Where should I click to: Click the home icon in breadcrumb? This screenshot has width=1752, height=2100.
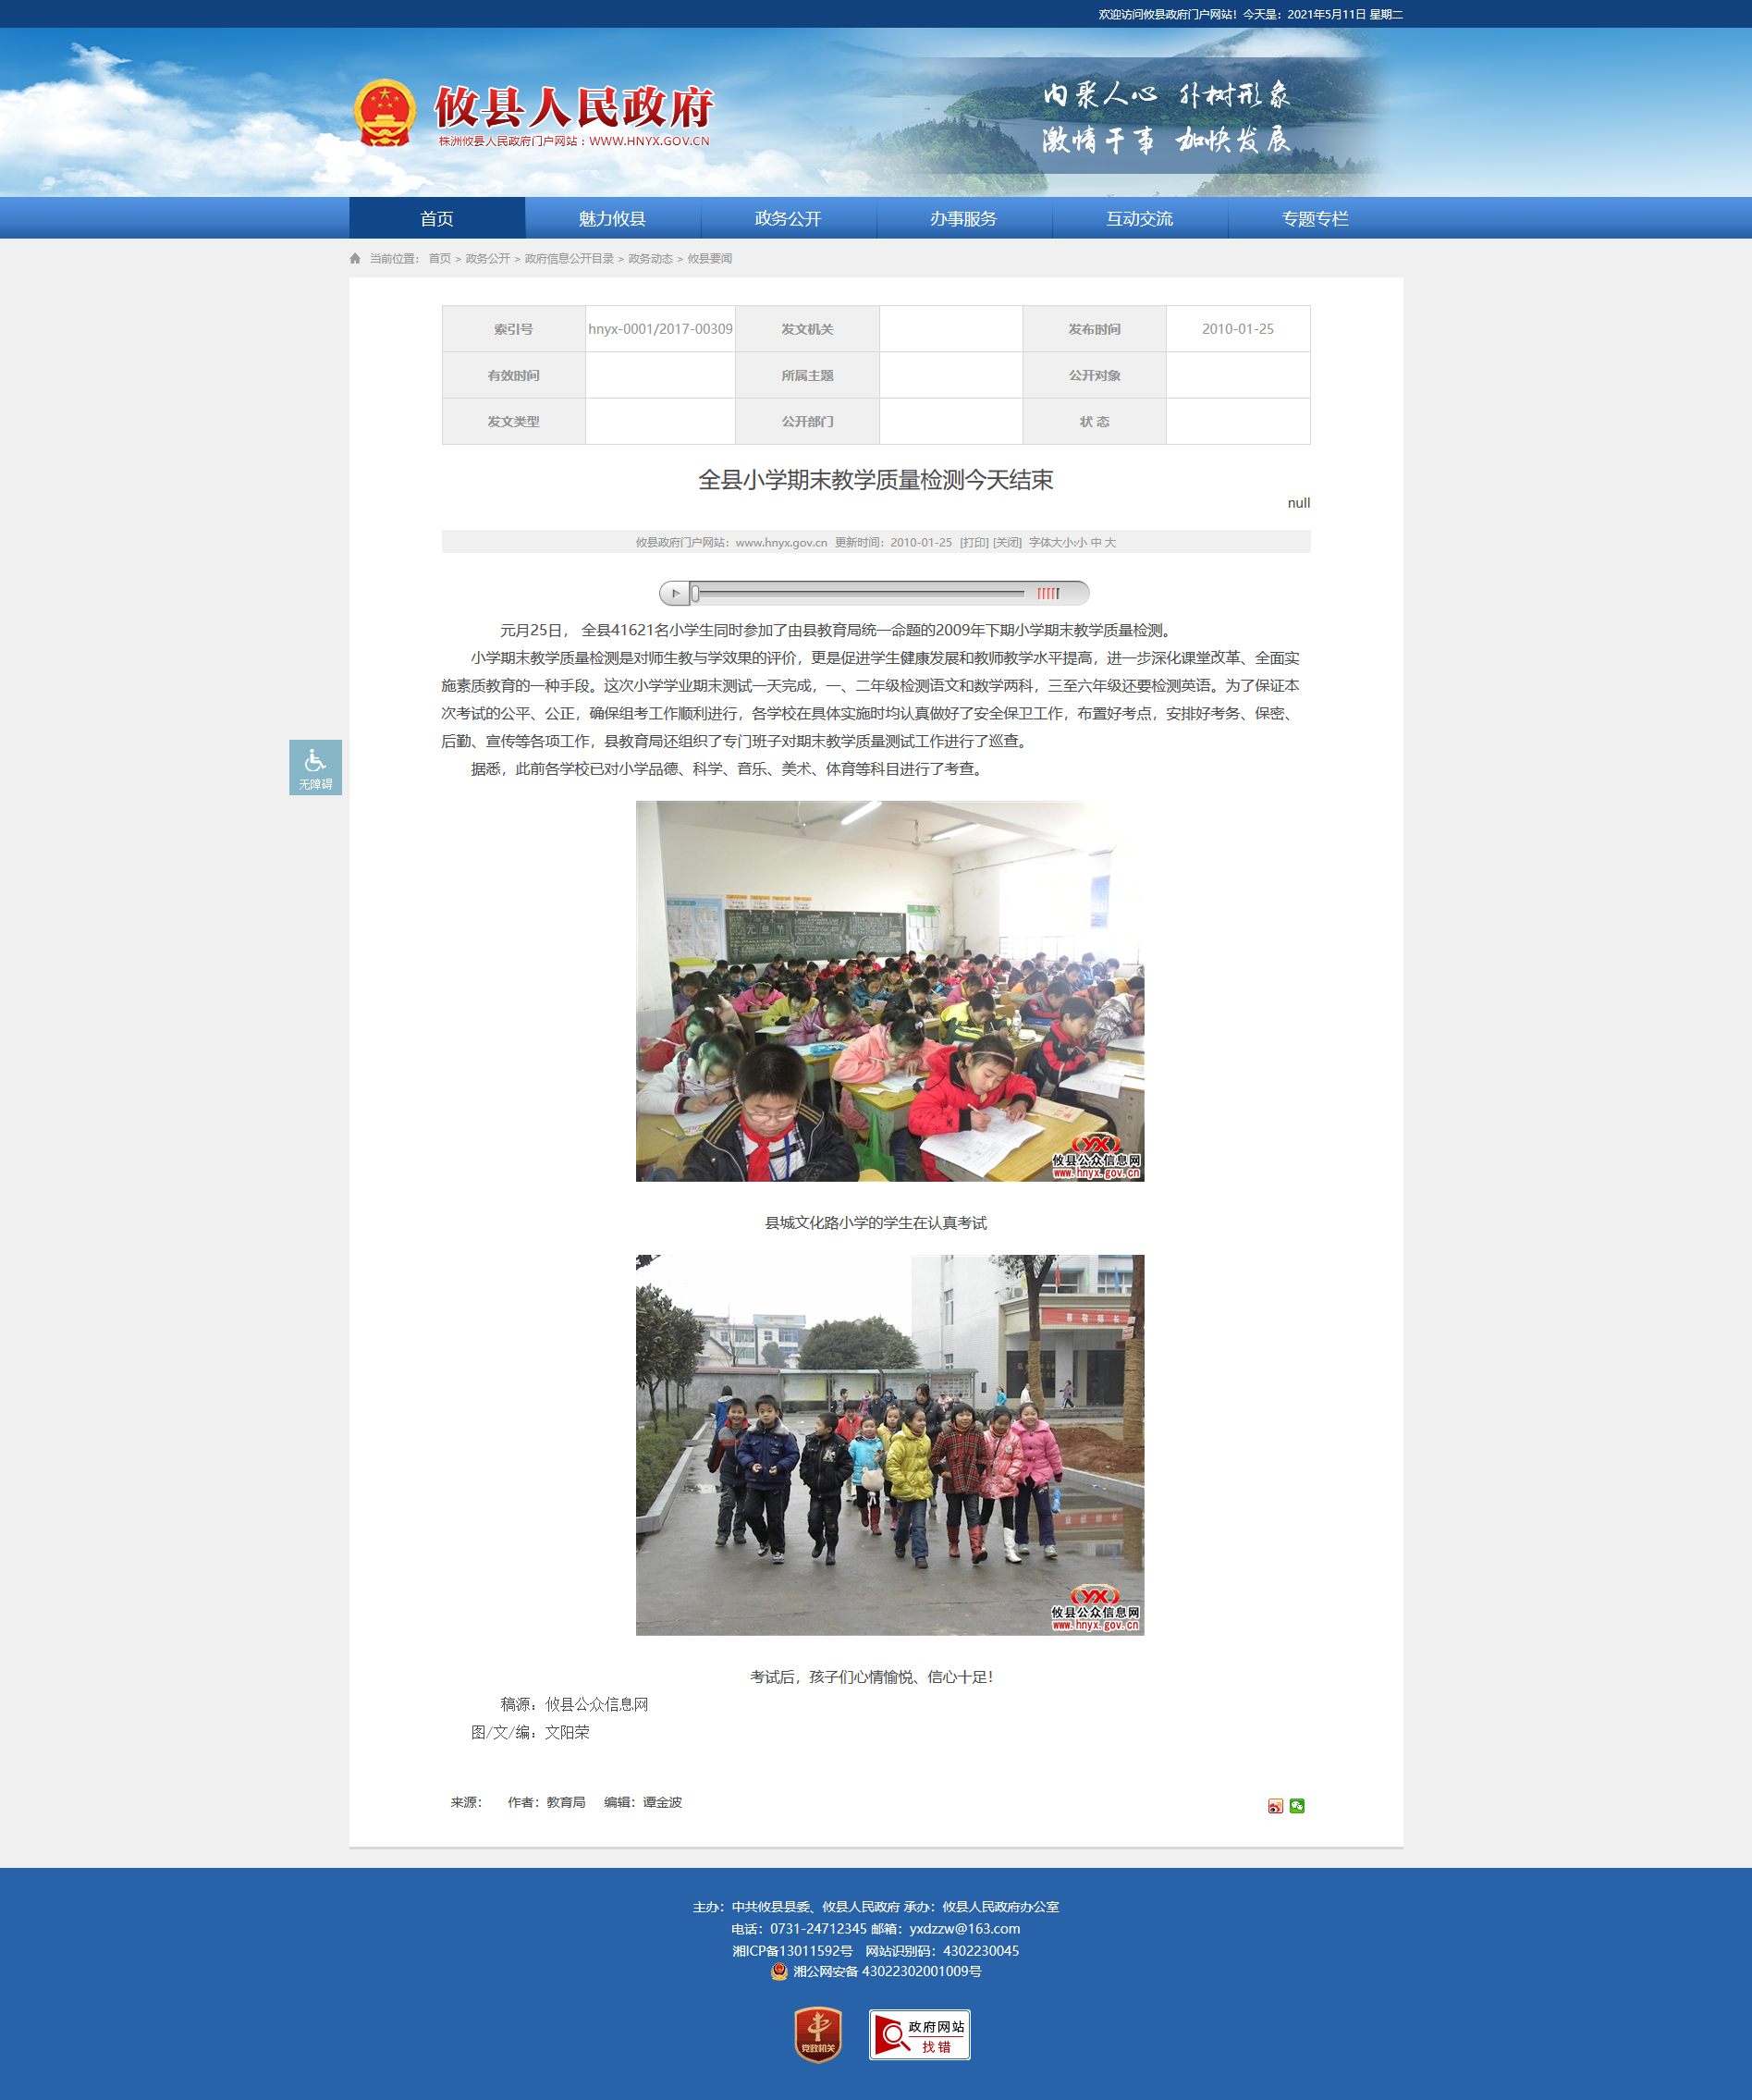click(x=355, y=259)
